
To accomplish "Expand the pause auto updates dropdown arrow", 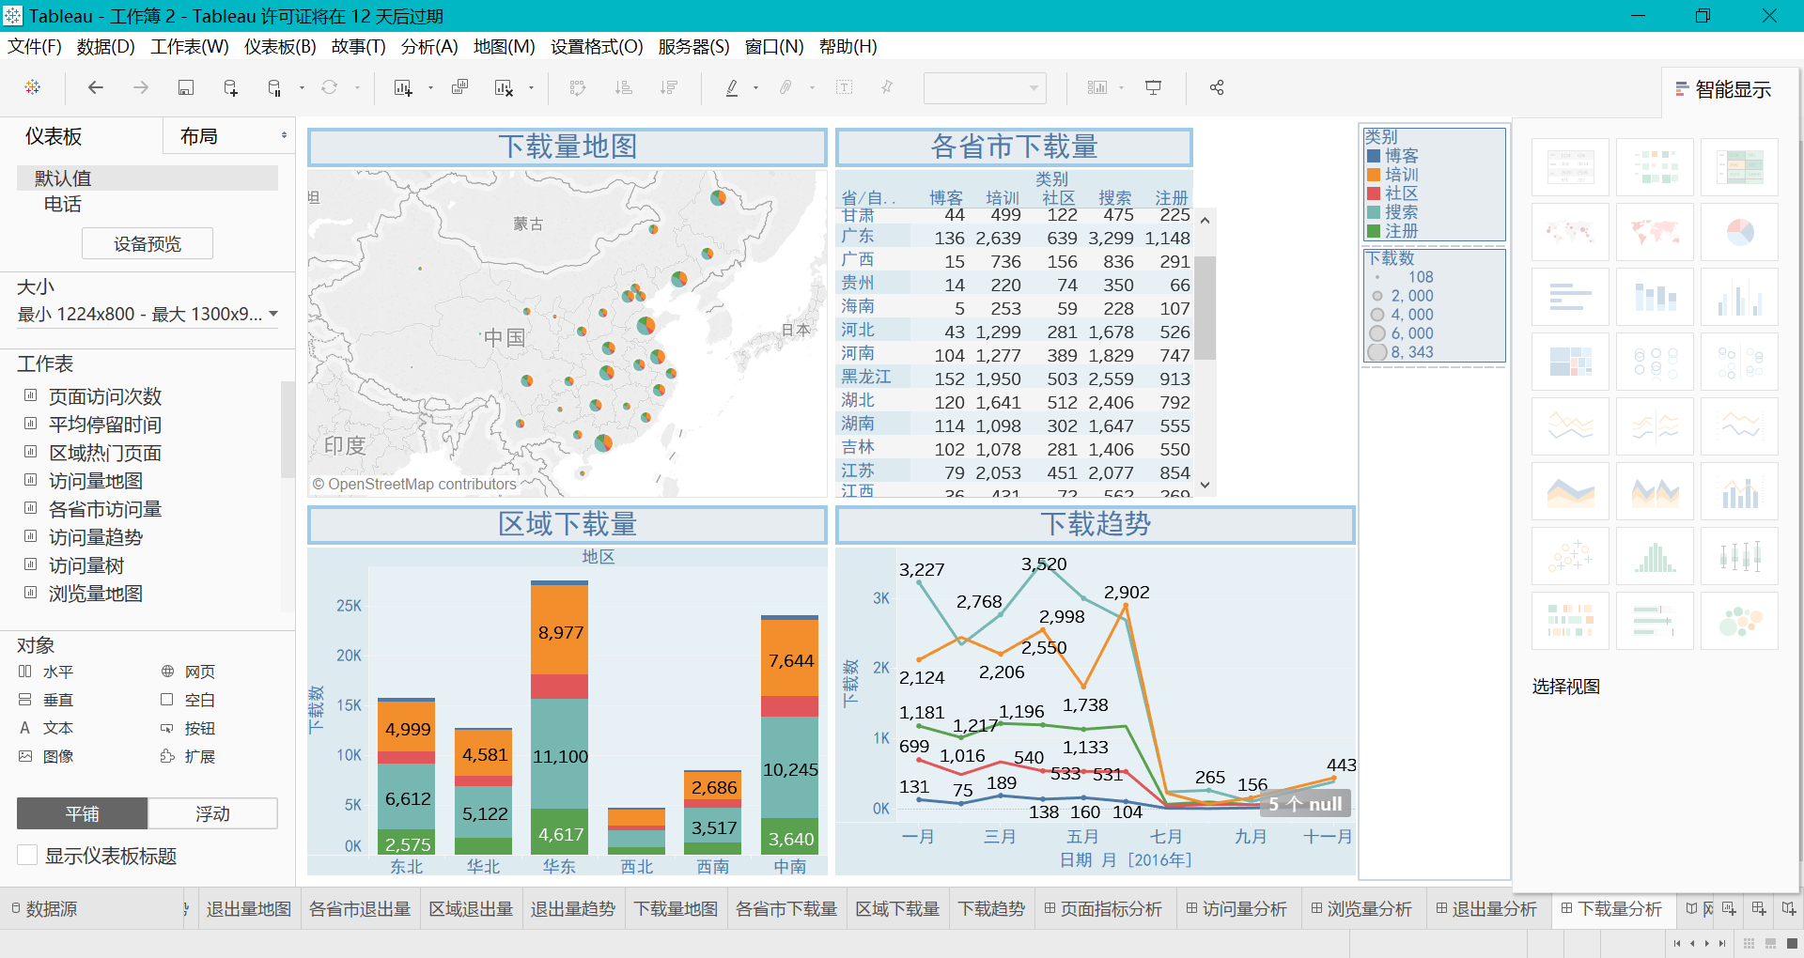I will coord(302,88).
